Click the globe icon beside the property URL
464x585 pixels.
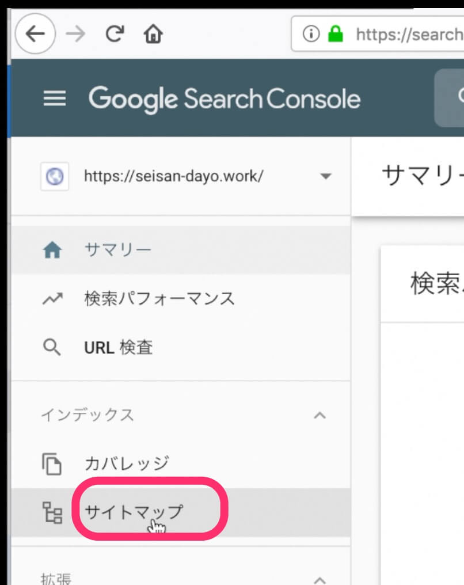coord(55,176)
